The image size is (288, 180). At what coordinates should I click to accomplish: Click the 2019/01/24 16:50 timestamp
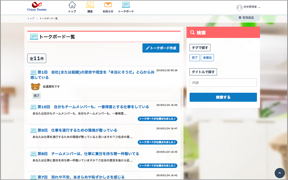[167, 105]
